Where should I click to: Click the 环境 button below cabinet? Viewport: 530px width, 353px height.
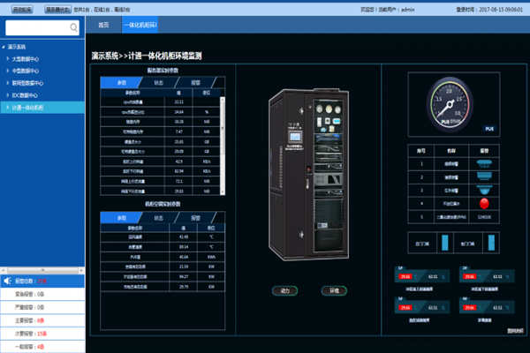click(x=334, y=289)
